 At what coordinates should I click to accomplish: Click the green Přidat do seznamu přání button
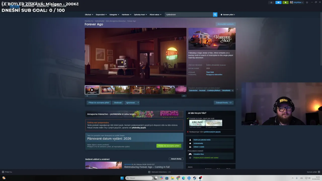169,146
